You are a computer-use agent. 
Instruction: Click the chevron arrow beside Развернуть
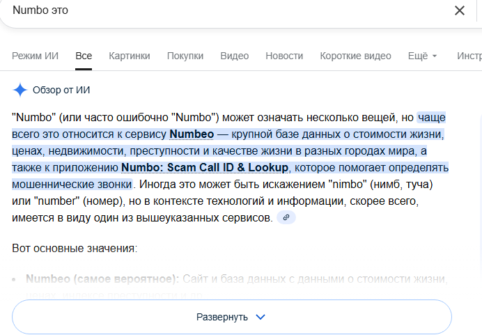coord(261,317)
